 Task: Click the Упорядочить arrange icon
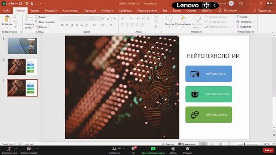(183, 19)
